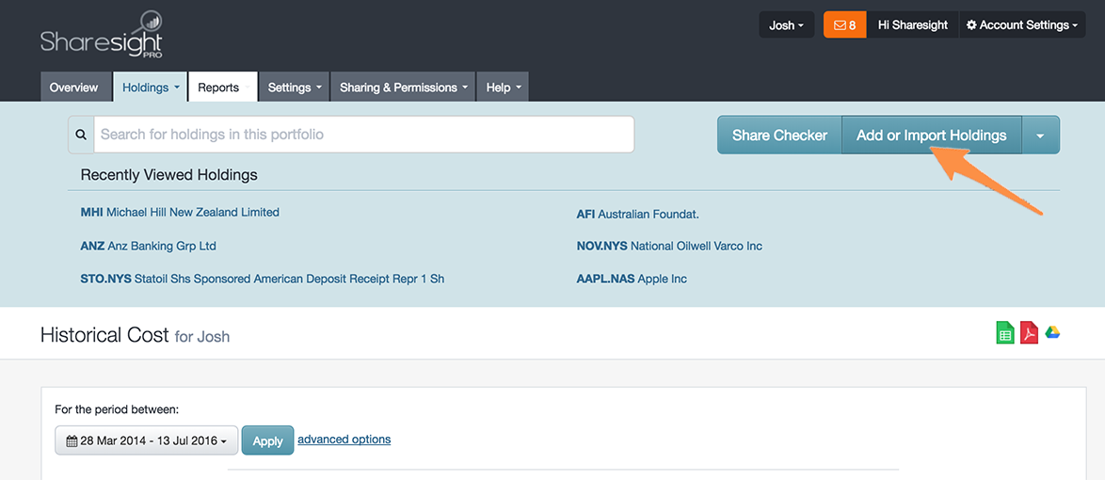Click the Share Checker button
This screenshot has width=1105, height=480.
779,135
